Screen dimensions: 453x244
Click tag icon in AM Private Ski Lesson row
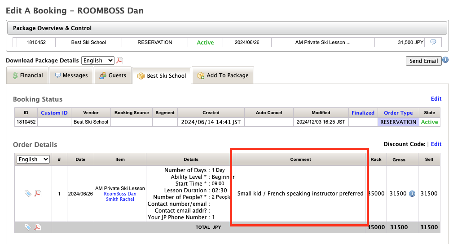[28, 194]
